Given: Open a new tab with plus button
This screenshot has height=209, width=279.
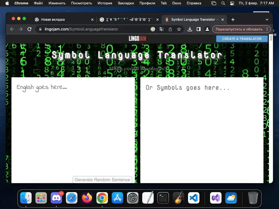Looking at the screenshot, I should click(x=233, y=20).
